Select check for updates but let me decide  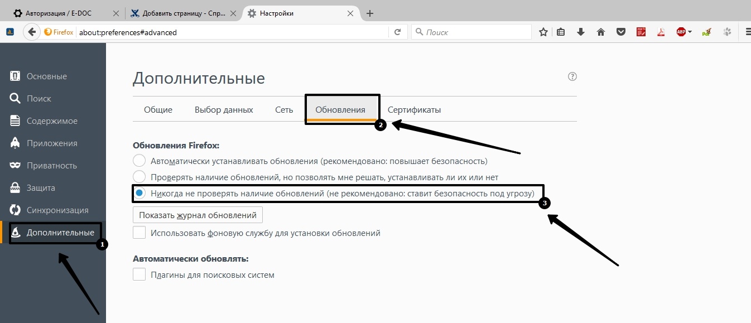point(139,177)
